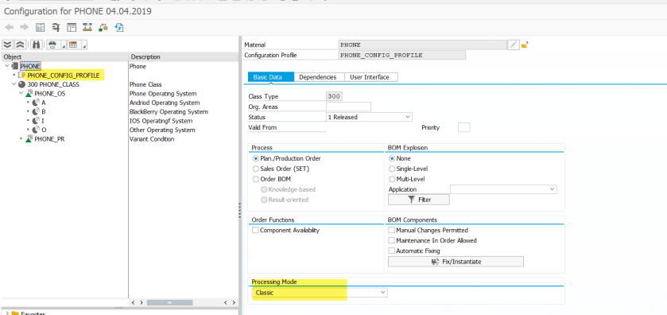Select Multi-Level BOM explosion

tap(392, 179)
